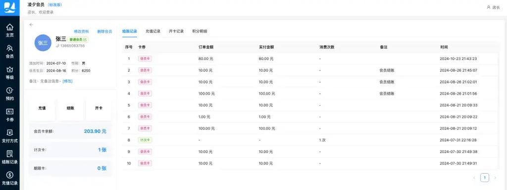Click the back arrow above member profile
Viewport: 507px width, 190px height.
tap(31, 25)
